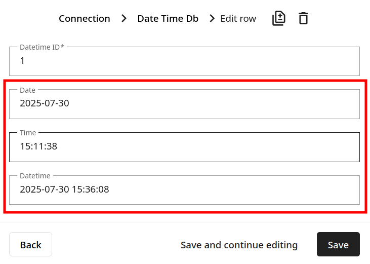Click the Datetime ID* field label
This screenshot has width=370, height=264.
tap(42, 47)
